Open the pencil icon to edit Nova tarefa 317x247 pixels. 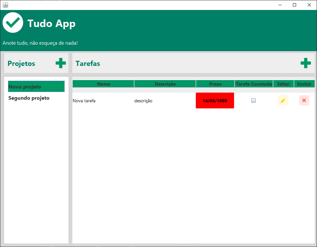click(283, 100)
